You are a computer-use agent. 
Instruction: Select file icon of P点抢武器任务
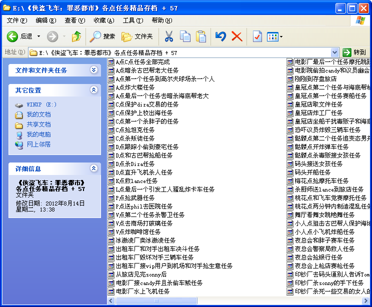111,198
